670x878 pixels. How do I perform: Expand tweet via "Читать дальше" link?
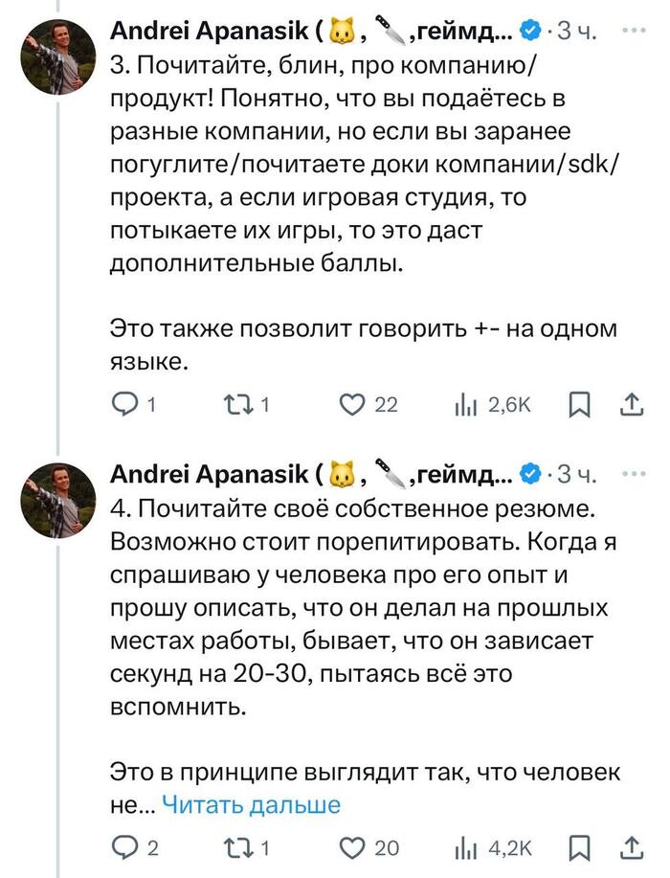click(252, 805)
